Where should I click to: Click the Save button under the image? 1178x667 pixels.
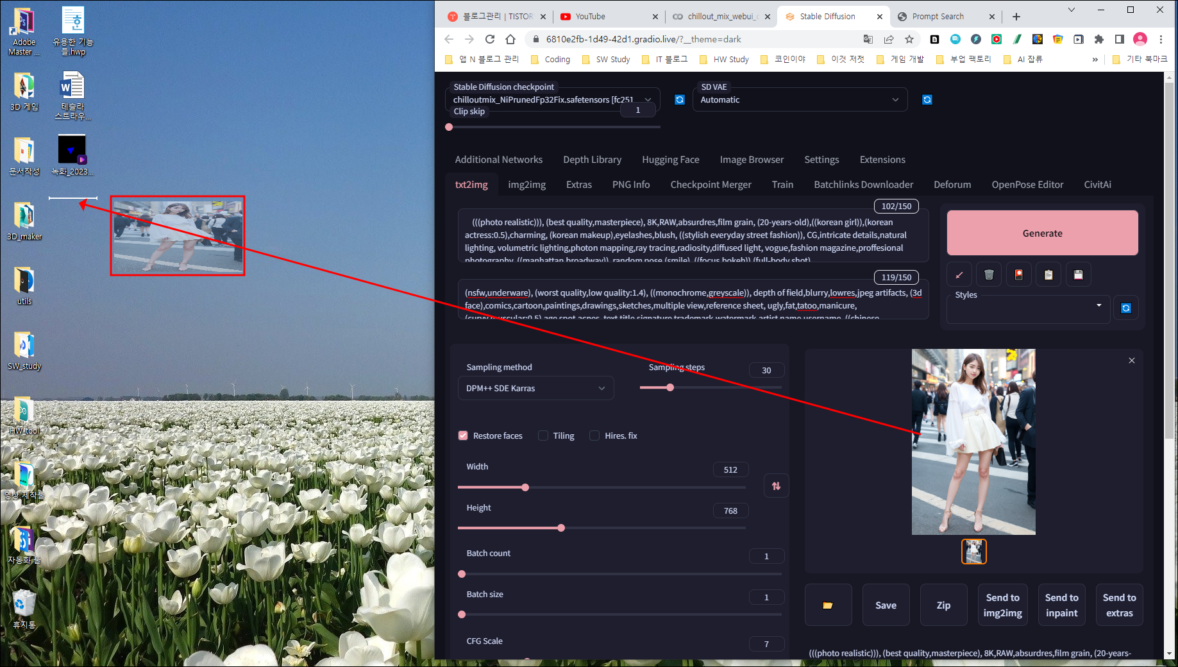tap(886, 605)
